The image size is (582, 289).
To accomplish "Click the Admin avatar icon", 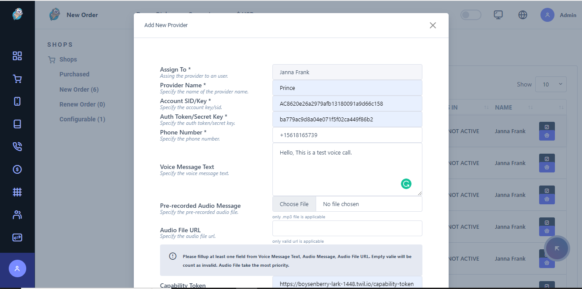I will pos(547,14).
